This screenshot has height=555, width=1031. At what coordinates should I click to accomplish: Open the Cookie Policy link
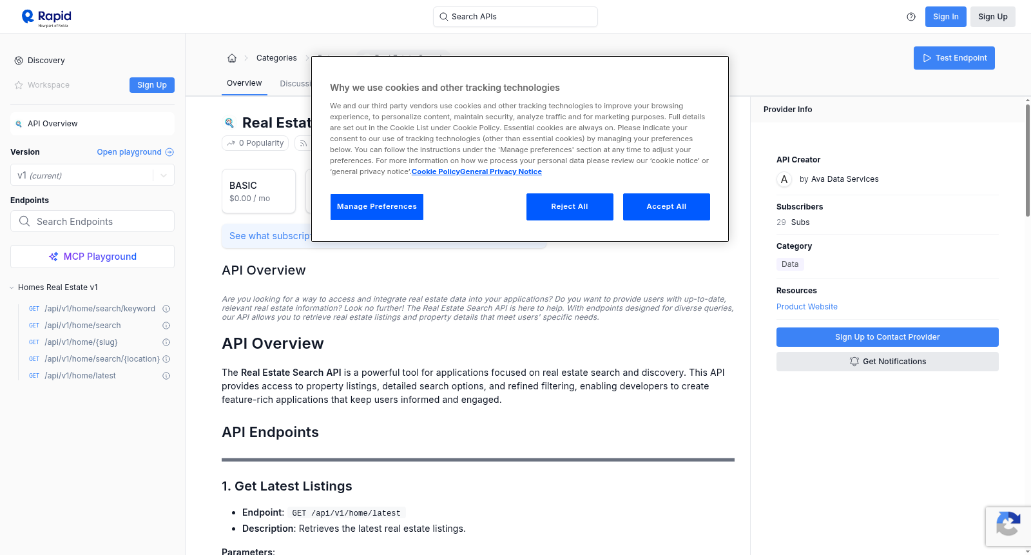click(x=436, y=172)
